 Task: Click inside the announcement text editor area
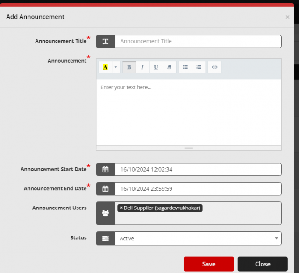point(189,113)
